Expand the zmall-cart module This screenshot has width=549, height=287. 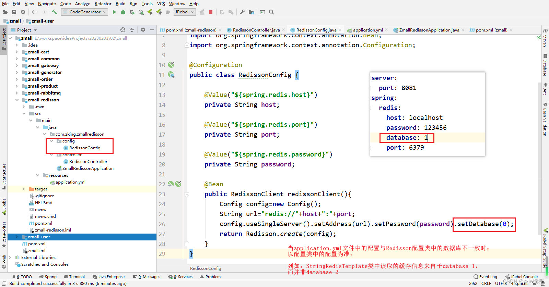point(17,52)
